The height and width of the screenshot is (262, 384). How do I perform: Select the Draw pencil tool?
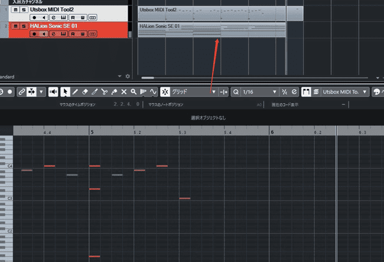point(75,92)
